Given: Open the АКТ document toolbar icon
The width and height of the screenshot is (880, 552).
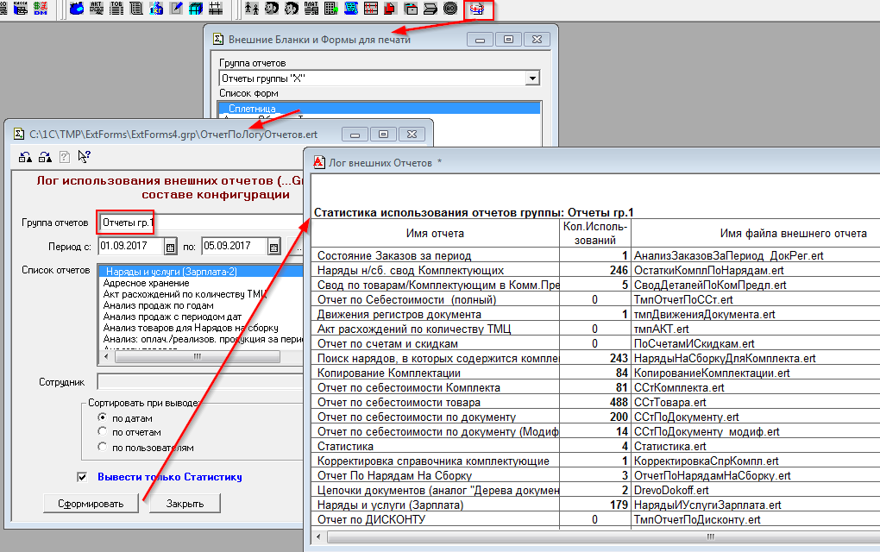Looking at the screenshot, I should 97,9.
